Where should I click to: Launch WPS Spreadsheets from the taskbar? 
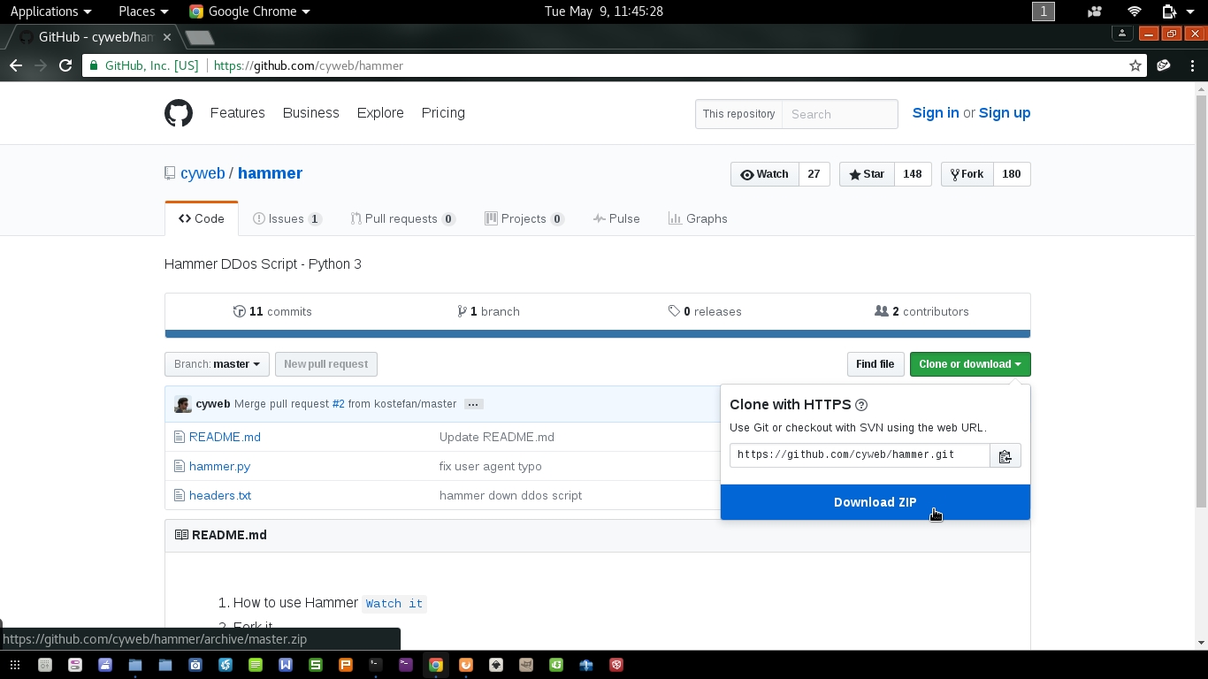[x=316, y=665]
